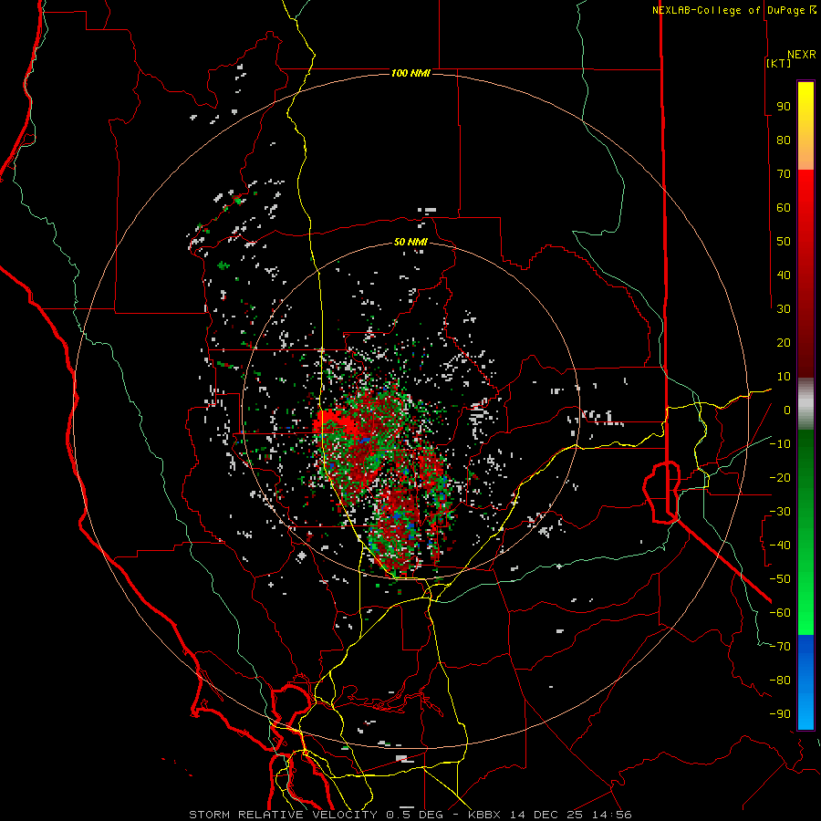Screen dimensions: 821x821
Task: Click the KBBX station identifier
Action: (483, 815)
